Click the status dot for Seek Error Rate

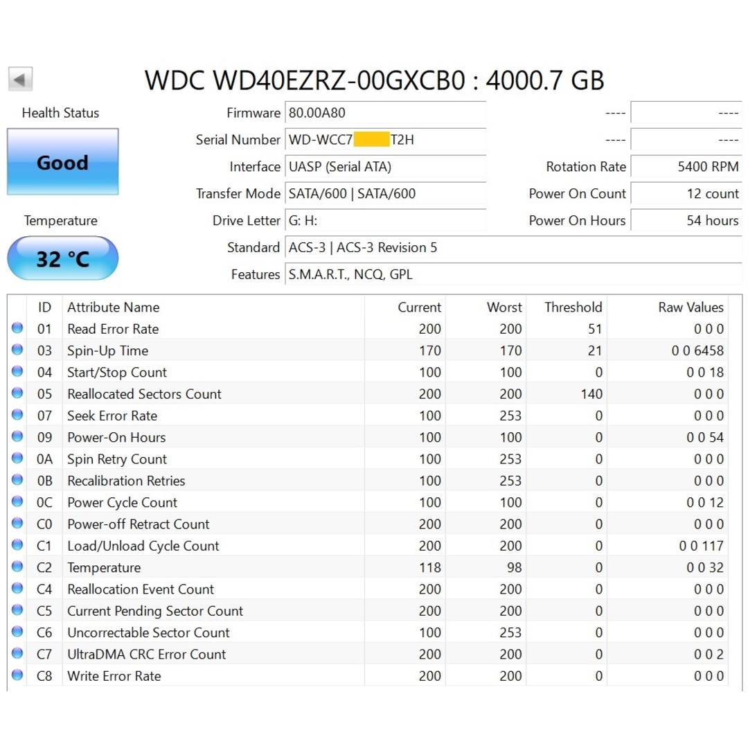point(17,415)
